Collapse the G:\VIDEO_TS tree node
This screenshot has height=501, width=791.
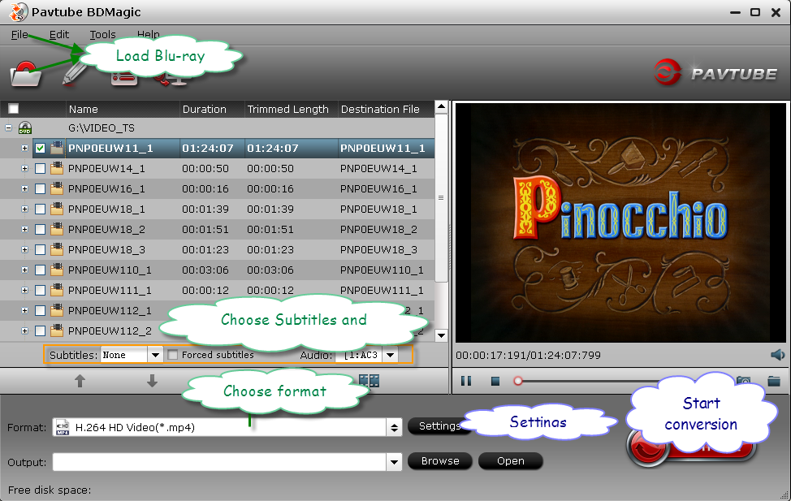[x=9, y=127]
